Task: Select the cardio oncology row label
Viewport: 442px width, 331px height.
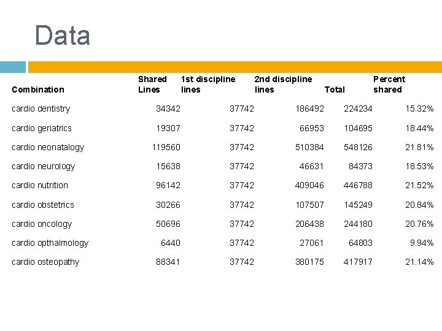Action: [42, 224]
